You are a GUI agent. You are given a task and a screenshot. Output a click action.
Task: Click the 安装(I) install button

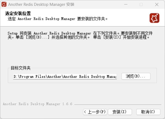click(x=120, y=112)
